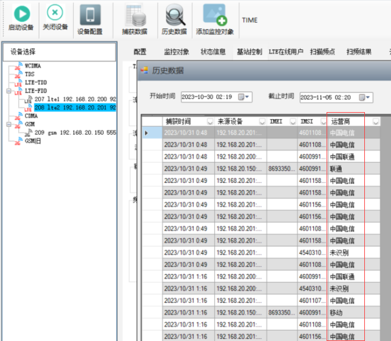Click the 启动设备 start device icon
The image size is (391, 341).
pyautogui.click(x=21, y=14)
